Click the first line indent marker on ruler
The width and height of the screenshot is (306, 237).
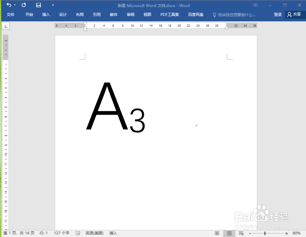tap(85, 24)
